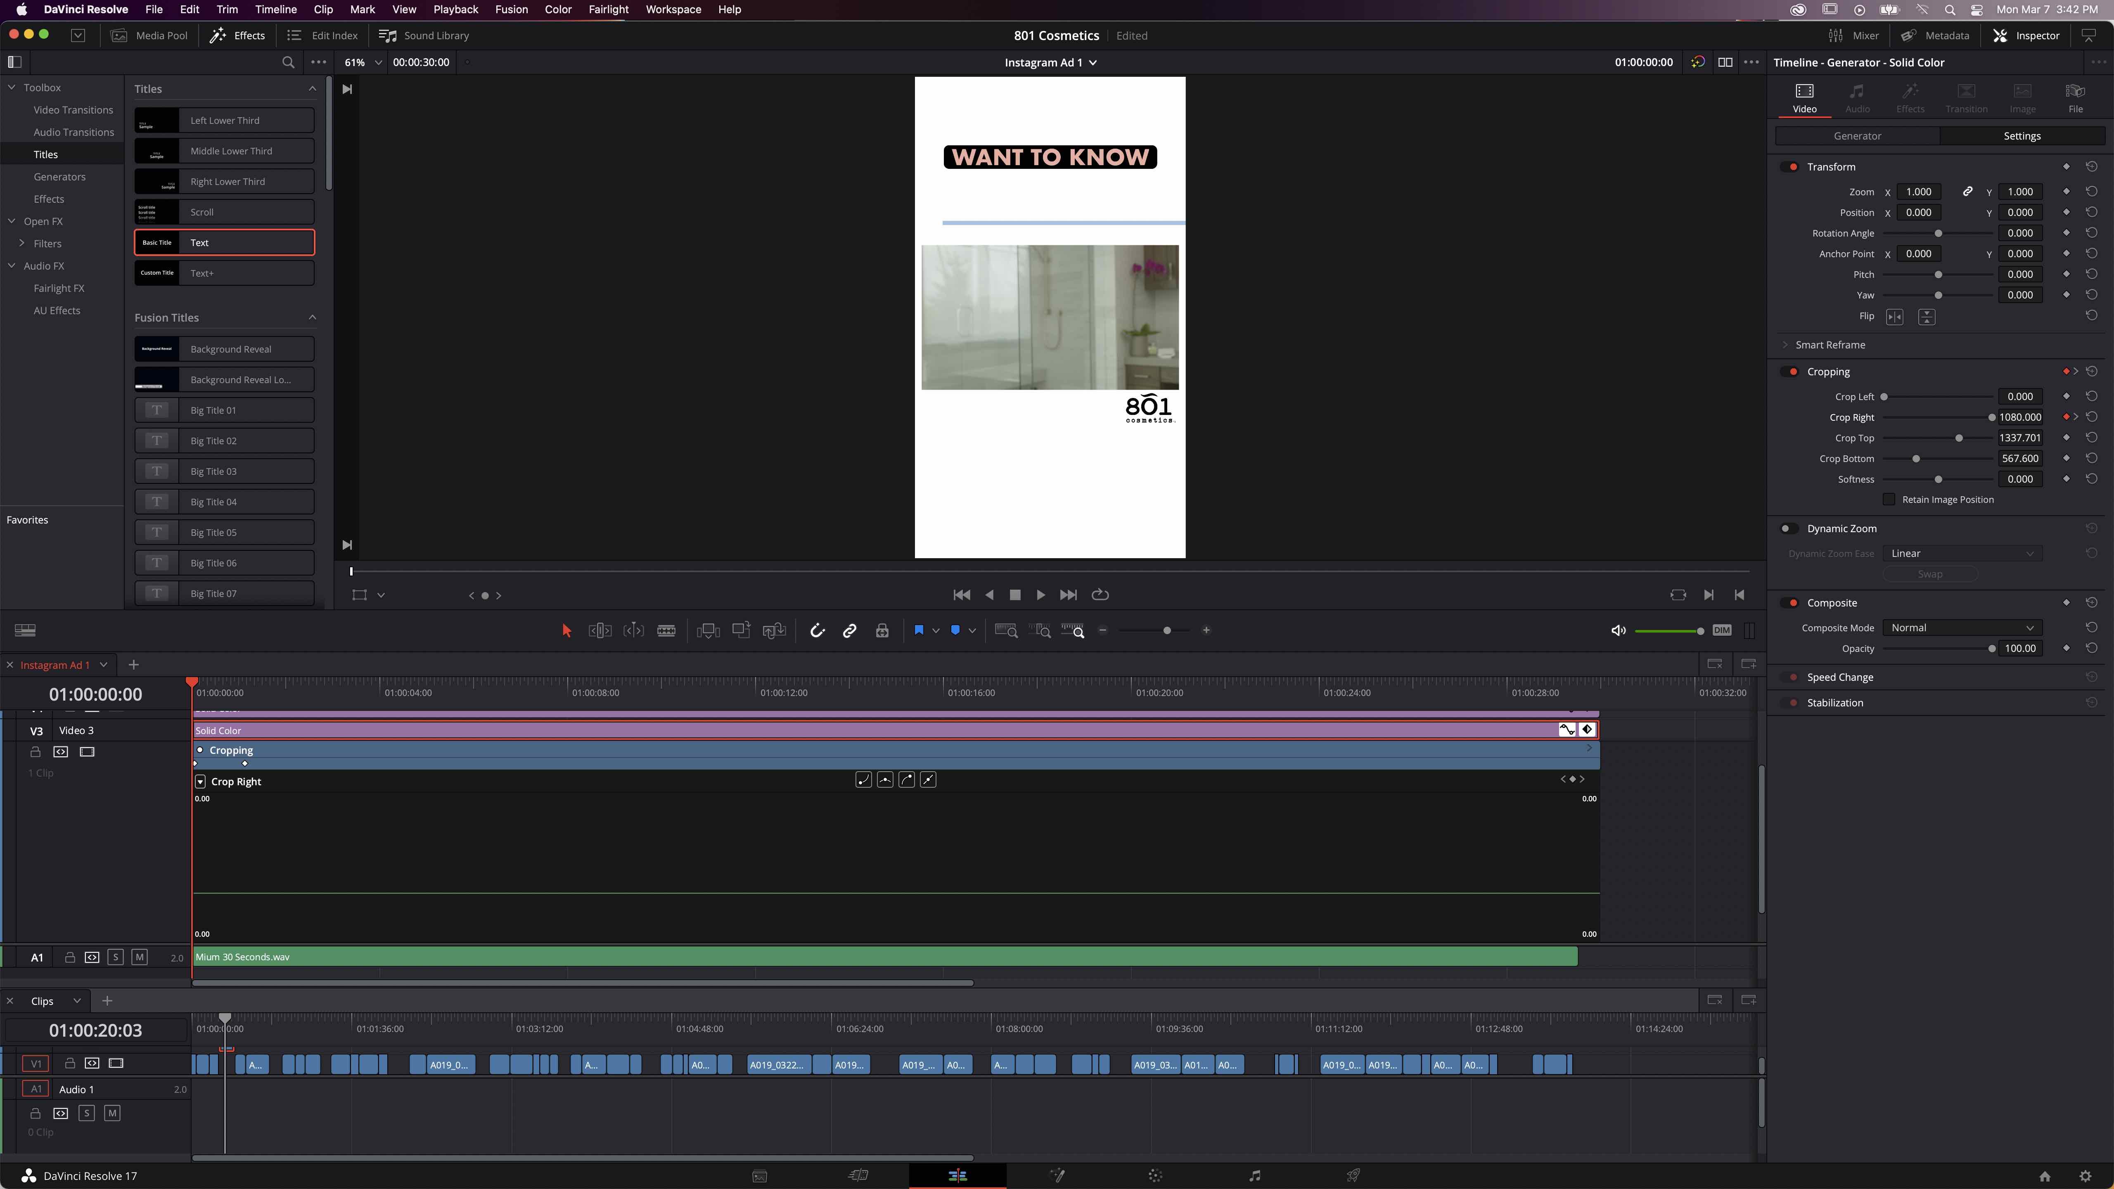Enable the Dynamic Zoom switch

point(1790,528)
